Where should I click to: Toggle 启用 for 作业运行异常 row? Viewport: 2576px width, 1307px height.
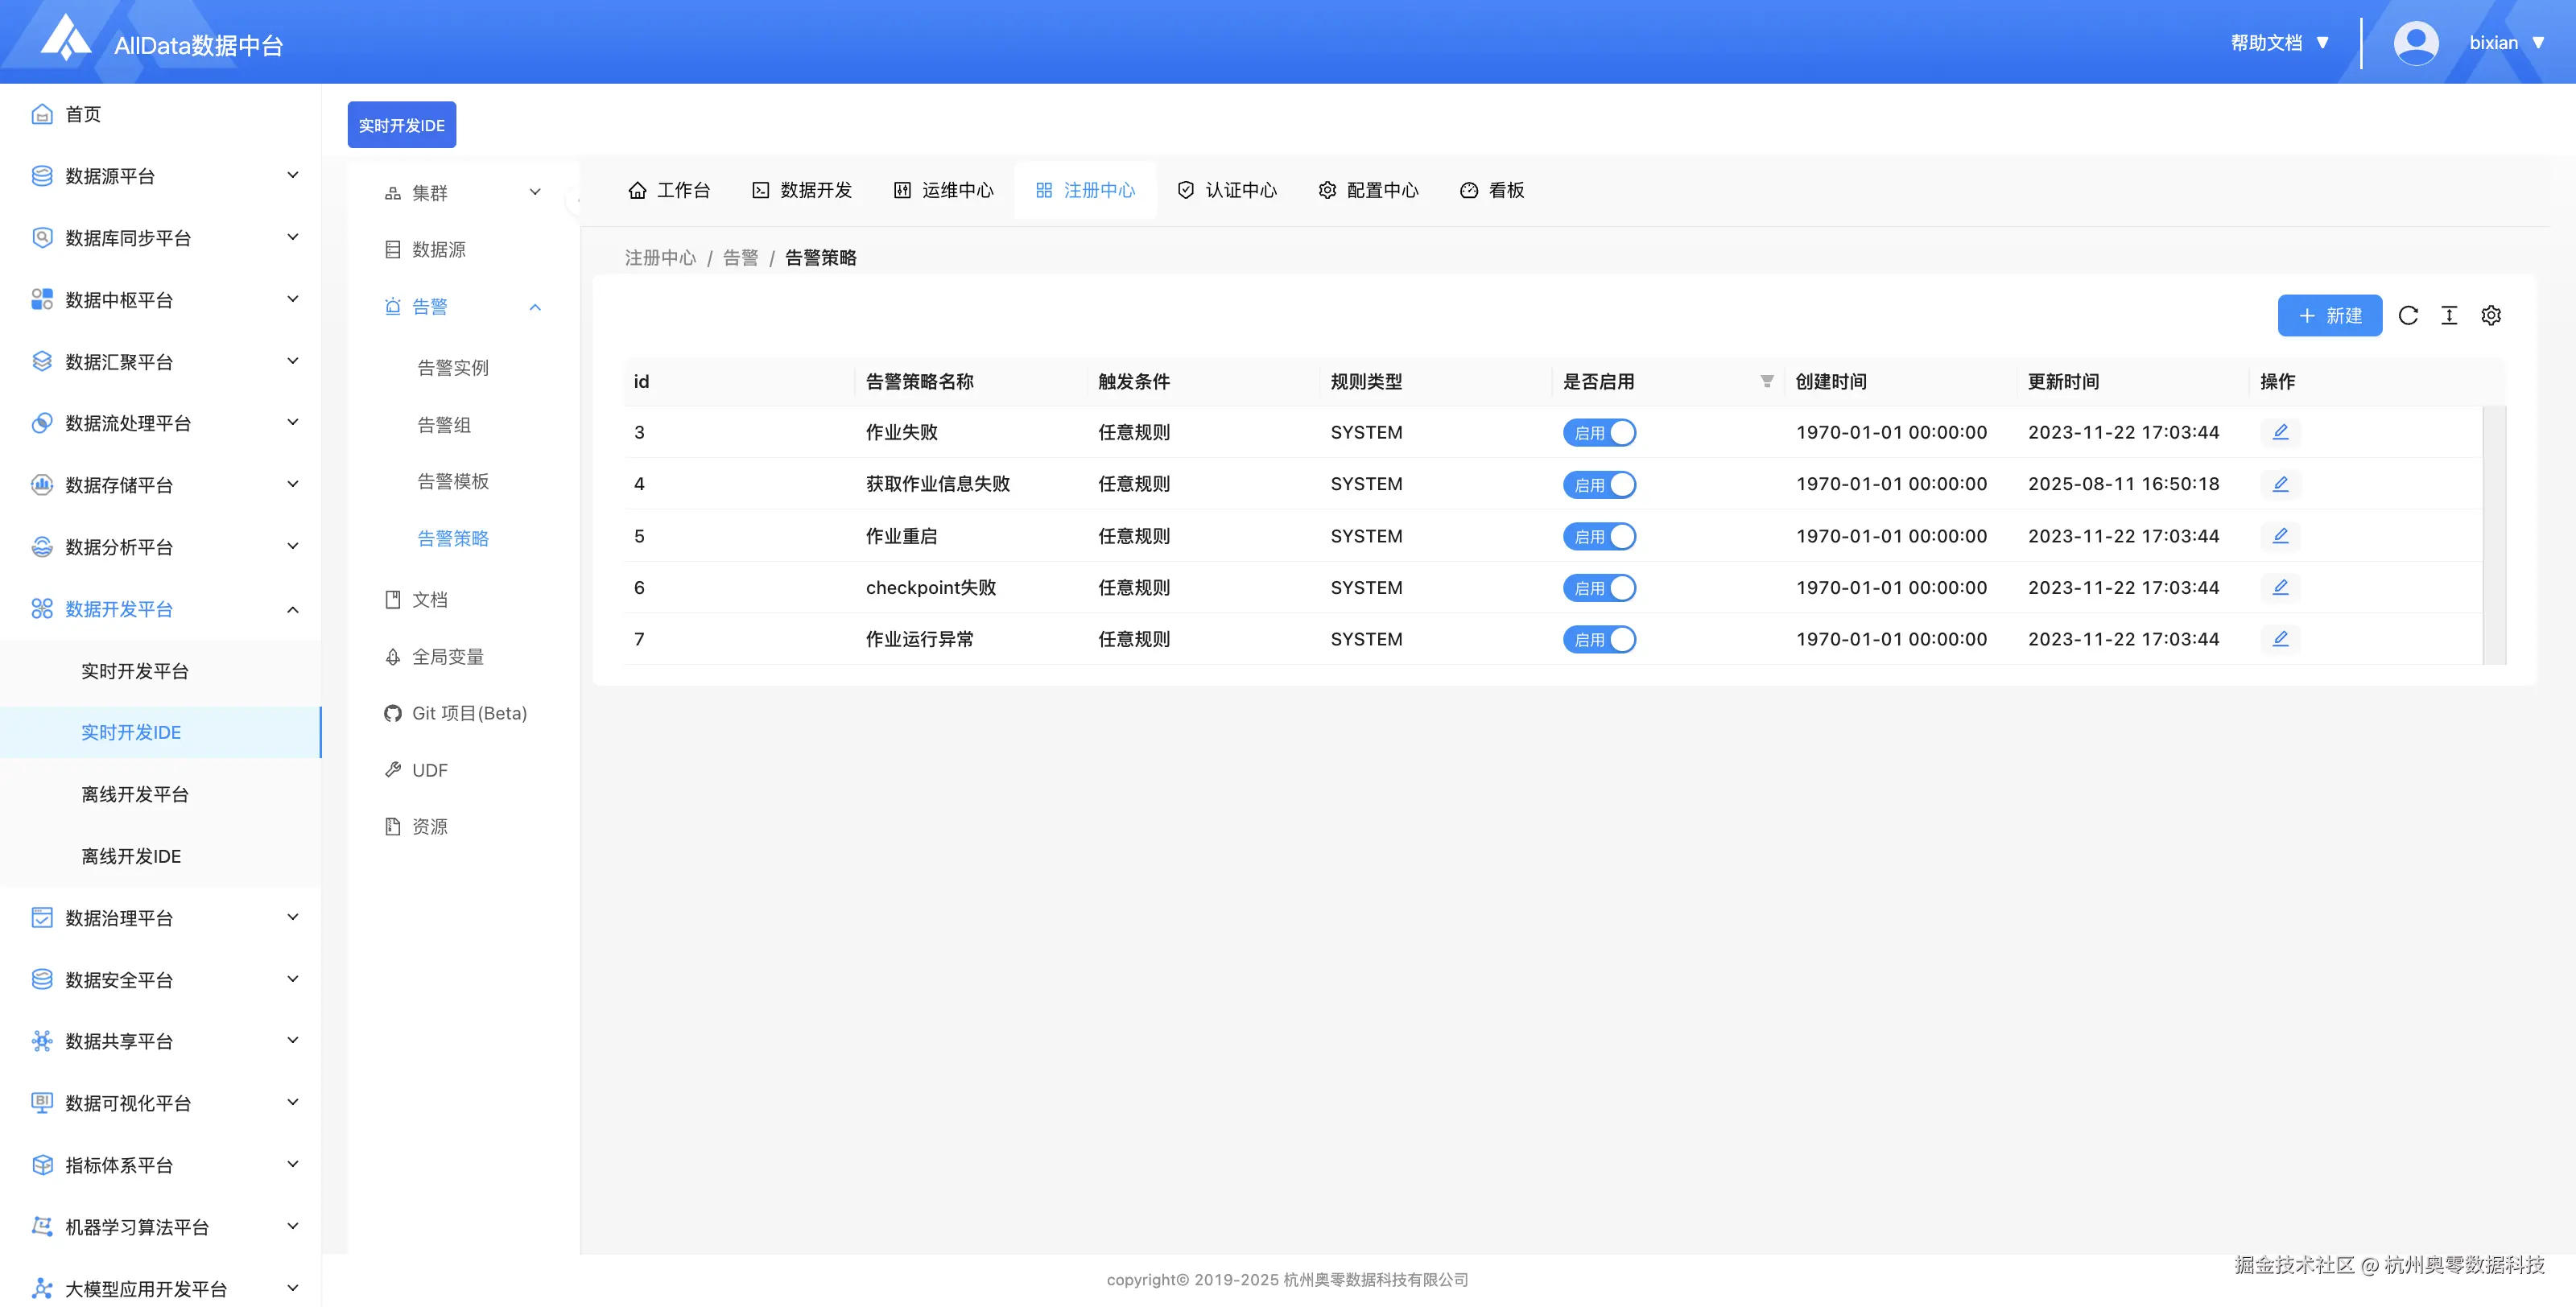[1599, 639]
